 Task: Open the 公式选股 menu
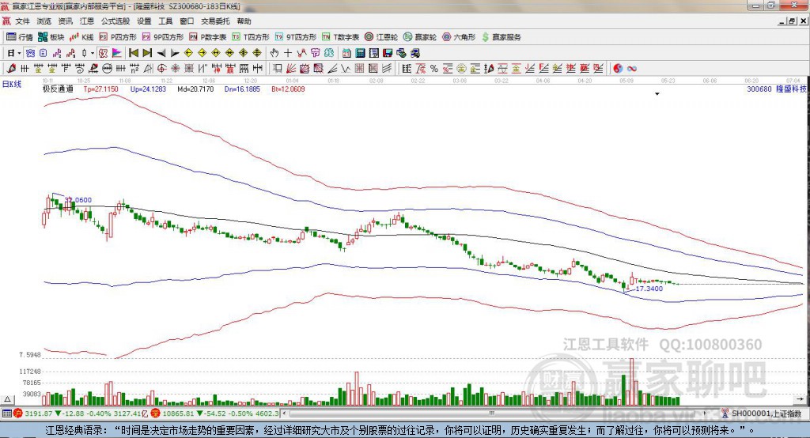pyautogui.click(x=115, y=21)
